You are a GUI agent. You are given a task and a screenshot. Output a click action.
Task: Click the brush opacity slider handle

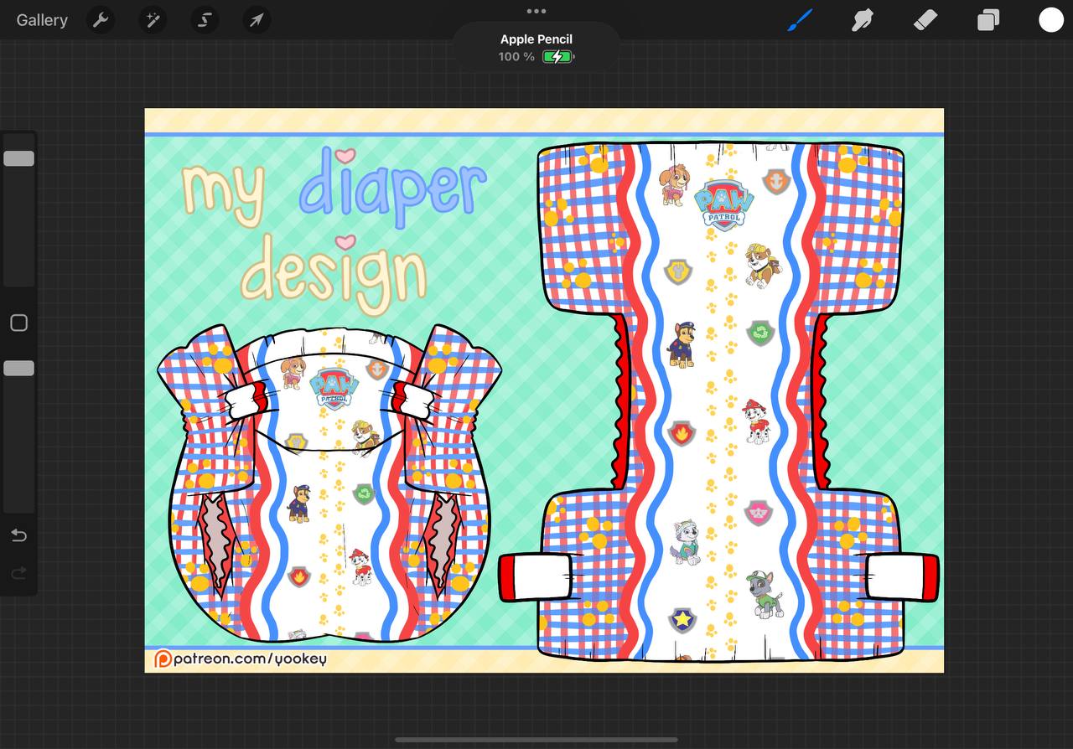click(x=18, y=368)
